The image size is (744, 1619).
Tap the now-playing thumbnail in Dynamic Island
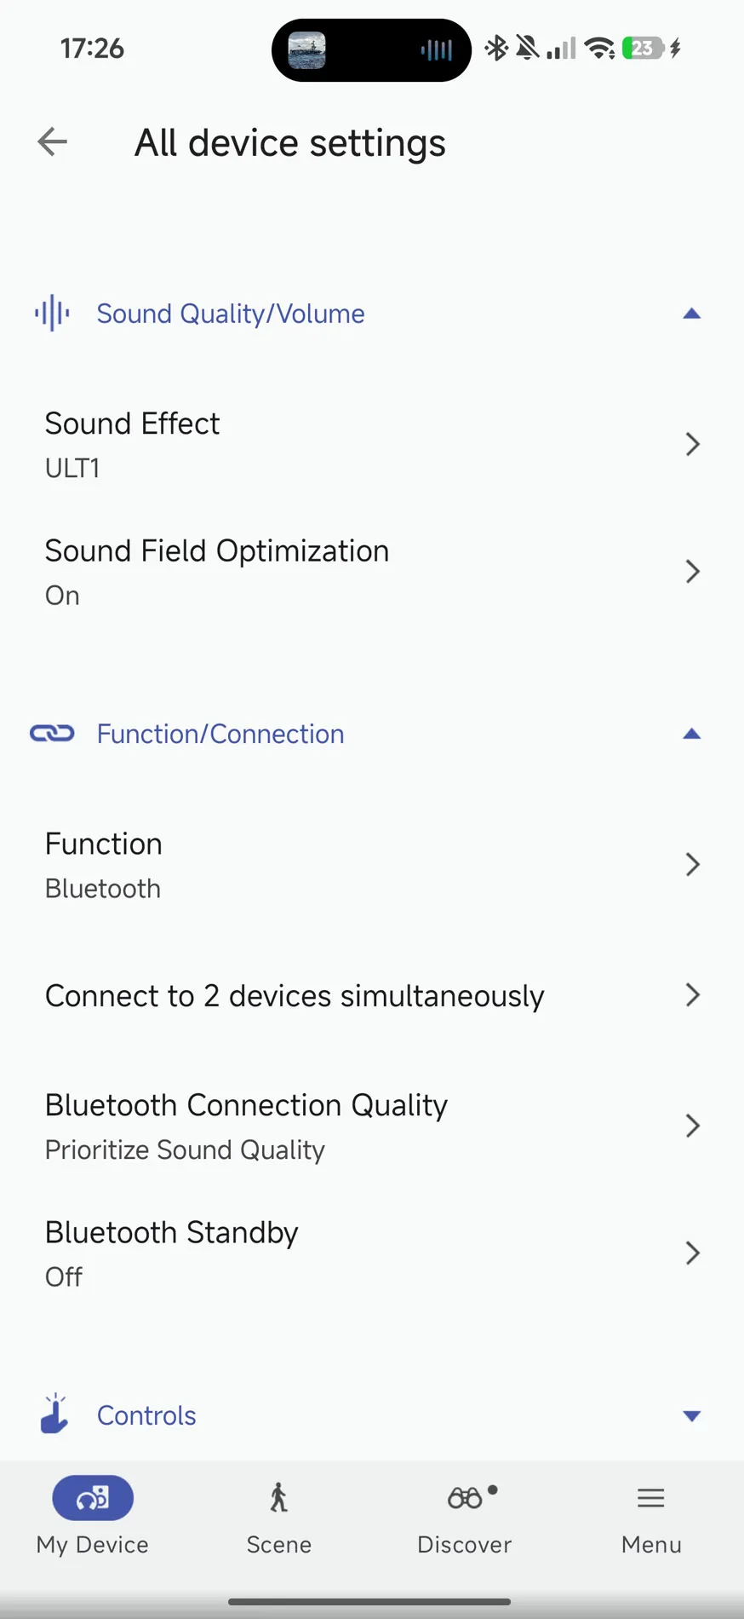point(307,49)
